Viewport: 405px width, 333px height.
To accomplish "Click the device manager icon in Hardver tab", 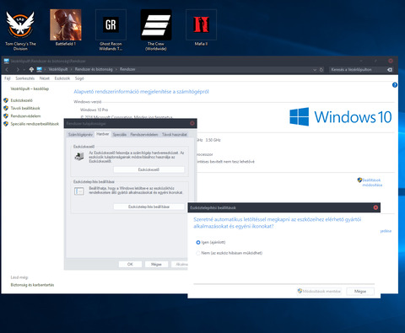I will [79, 156].
